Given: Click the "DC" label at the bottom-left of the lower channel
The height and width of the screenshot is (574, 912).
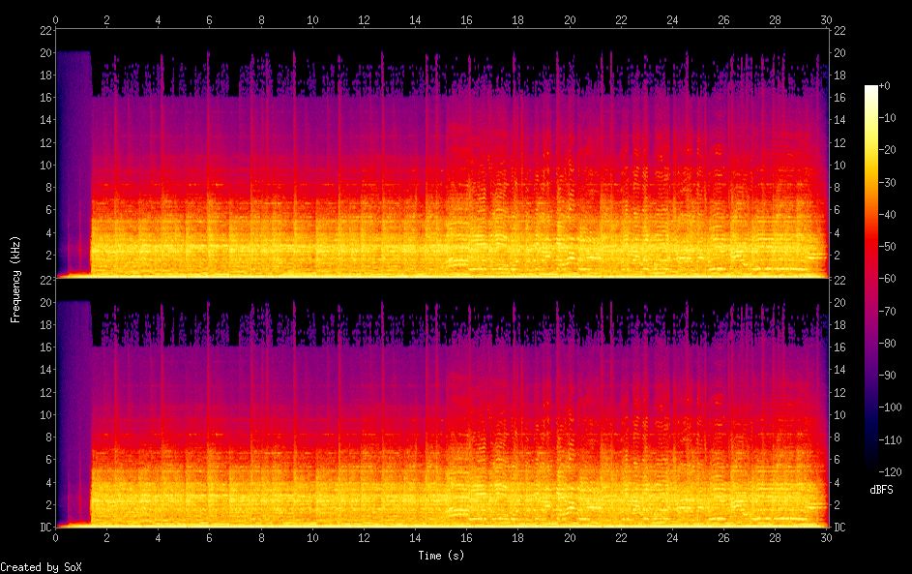Looking at the screenshot, I should pos(44,528).
